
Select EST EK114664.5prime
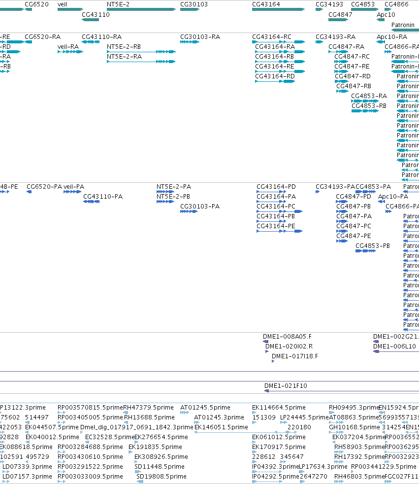tap(279, 408)
